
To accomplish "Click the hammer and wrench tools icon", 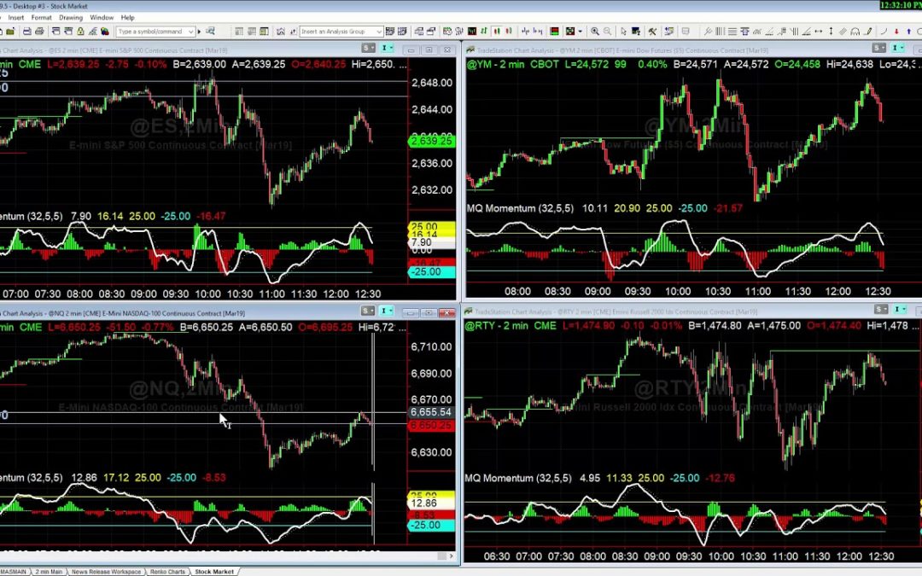I will pyautogui.click(x=652, y=32).
